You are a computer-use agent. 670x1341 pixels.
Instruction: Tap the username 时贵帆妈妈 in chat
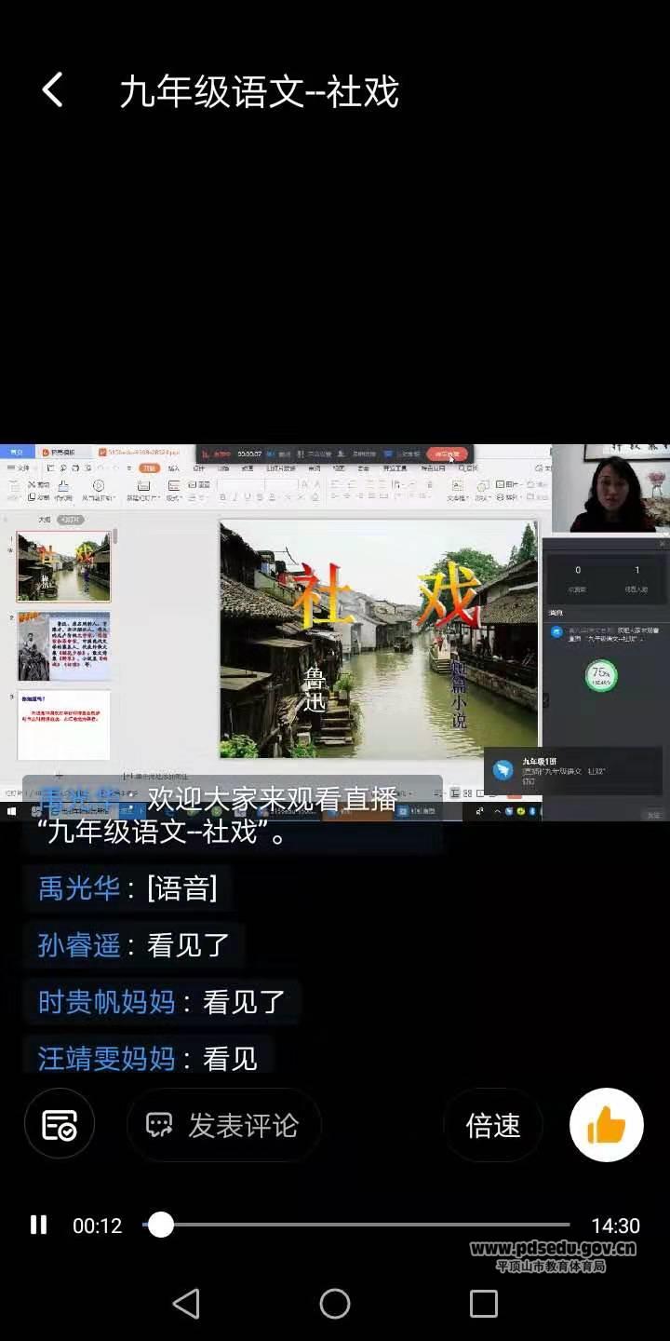pos(106,1002)
